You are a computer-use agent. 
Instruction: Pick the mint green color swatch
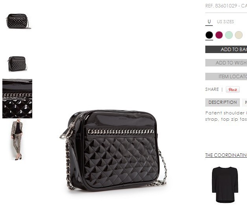click(x=229, y=35)
